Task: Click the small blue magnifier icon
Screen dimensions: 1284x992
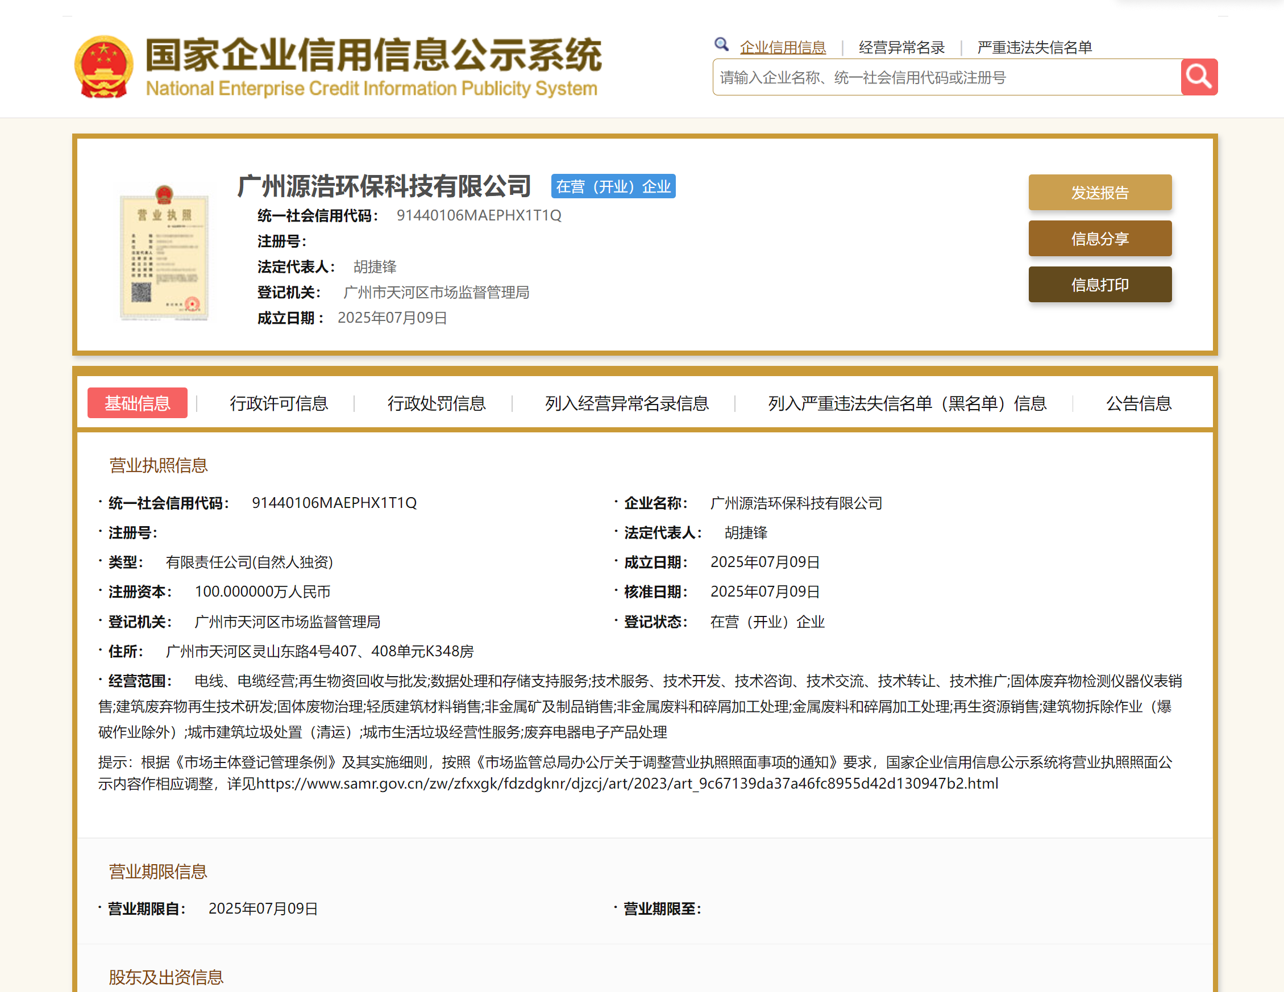Action: tap(721, 44)
